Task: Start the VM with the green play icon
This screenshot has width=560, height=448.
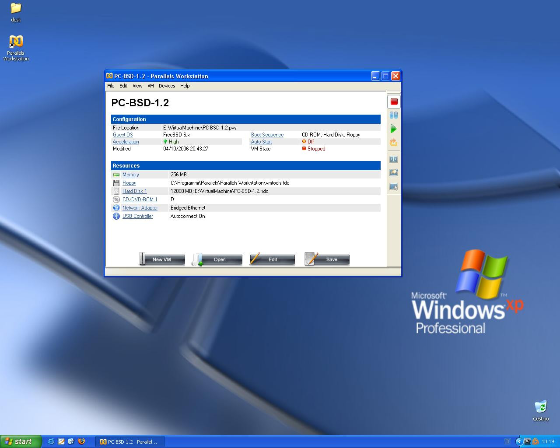Action: tap(394, 129)
